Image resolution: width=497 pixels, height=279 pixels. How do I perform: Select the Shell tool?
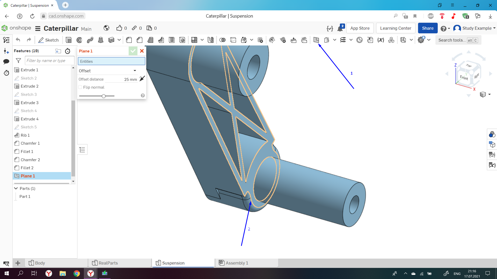[172, 40]
